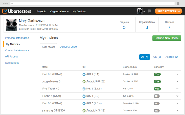This screenshot has width=185, height=115.
Task: Click the Android icon in samsung GT-I9300 row
Action: click(84, 111)
